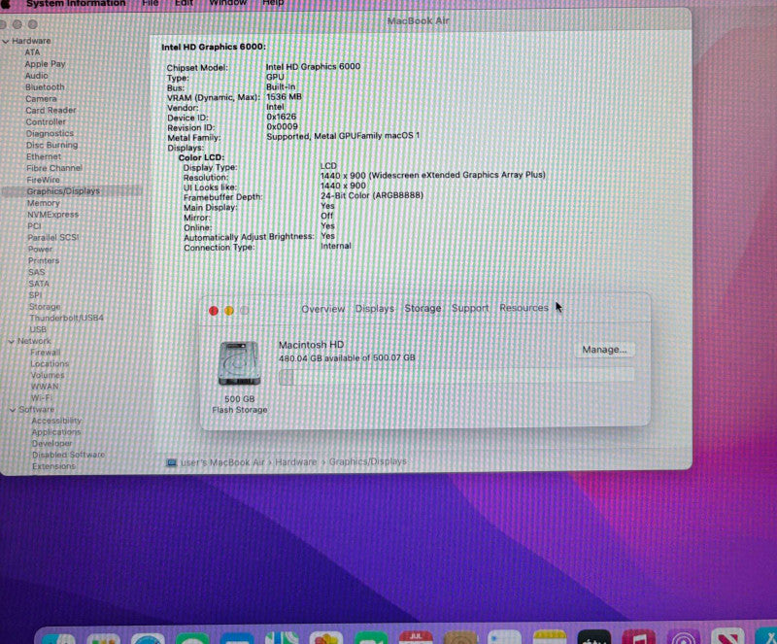The width and height of the screenshot is (777, 644).
Task: Select NVMExpress in the sidebar
Action: (x=53, y=215)
